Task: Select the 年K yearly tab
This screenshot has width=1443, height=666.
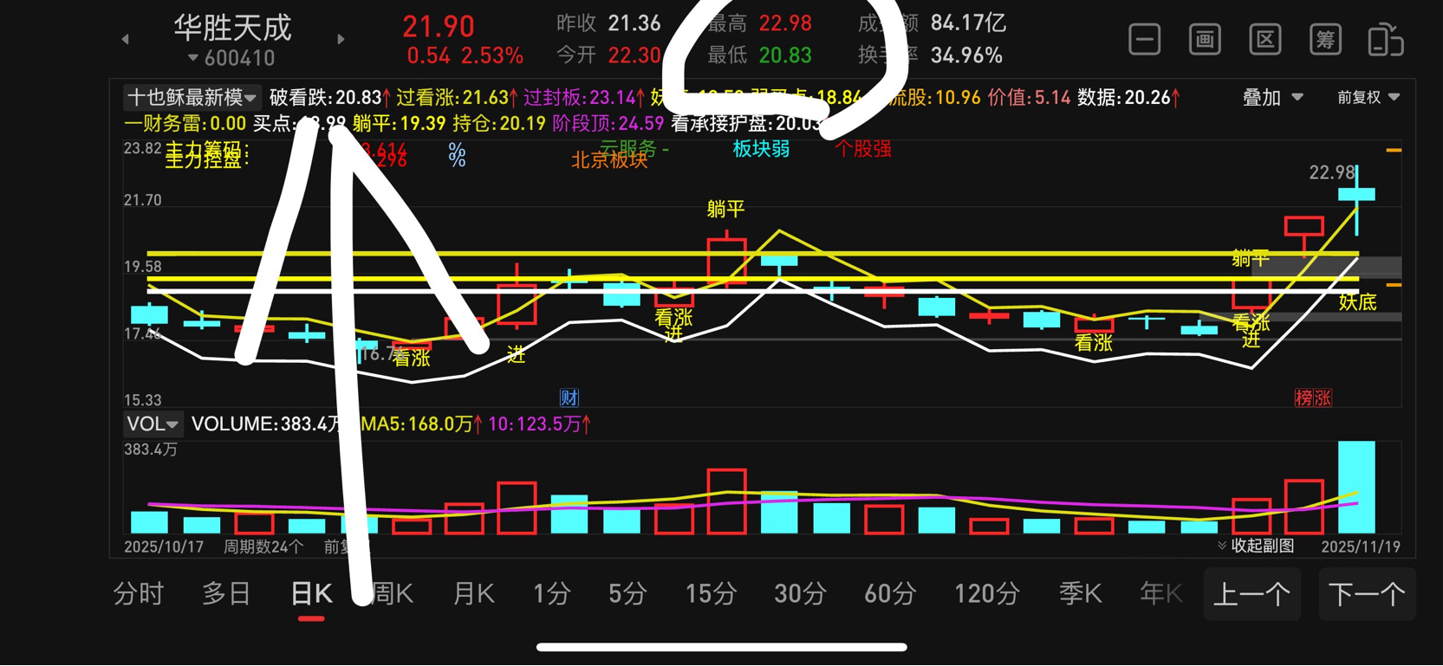Action: click(1161, 594)
